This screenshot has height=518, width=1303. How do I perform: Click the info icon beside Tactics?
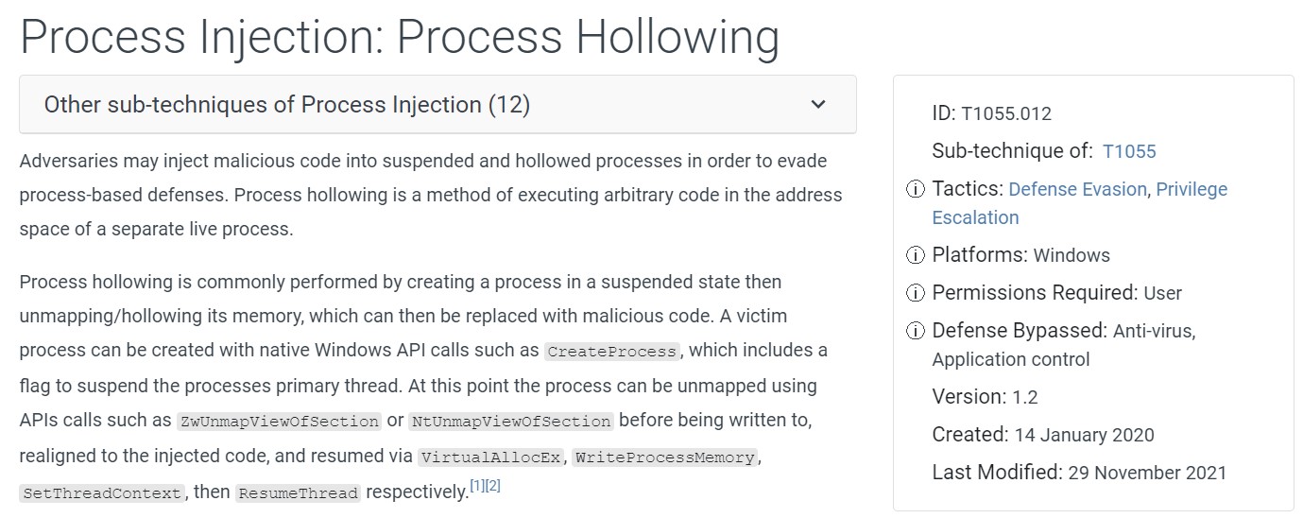(x=915, y=190)
